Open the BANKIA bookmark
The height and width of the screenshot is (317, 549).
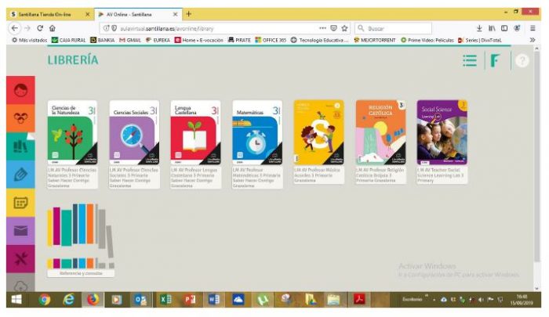[103, 40]
